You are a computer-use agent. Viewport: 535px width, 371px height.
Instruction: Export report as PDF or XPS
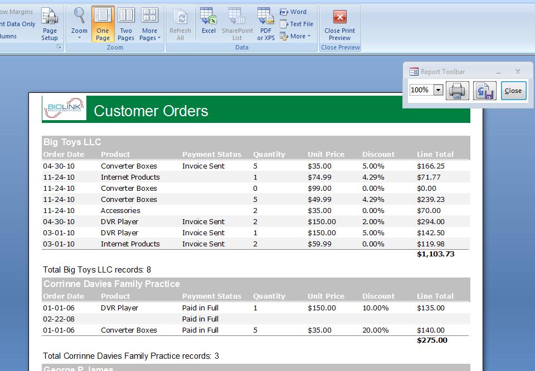[265, 24]
